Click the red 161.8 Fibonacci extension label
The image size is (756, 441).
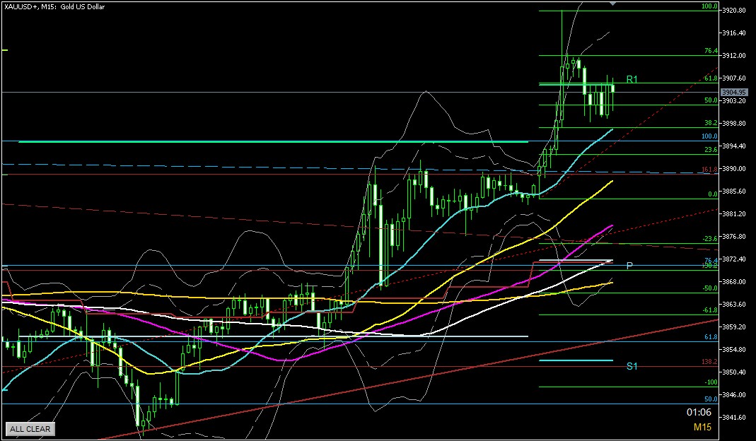pos(709,170)
